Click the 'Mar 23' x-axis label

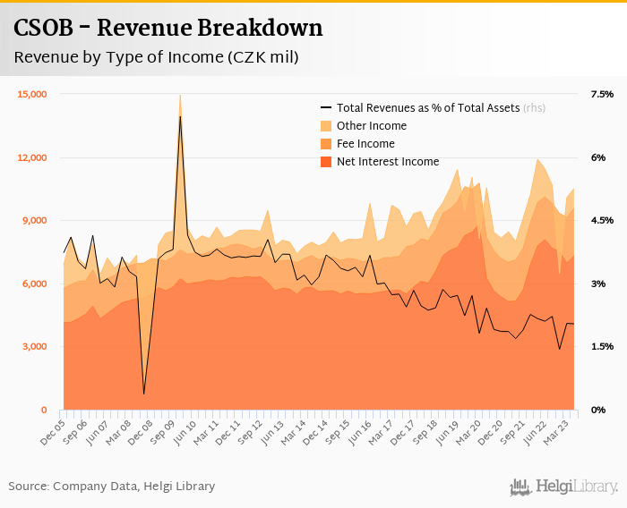click(556, 433)
